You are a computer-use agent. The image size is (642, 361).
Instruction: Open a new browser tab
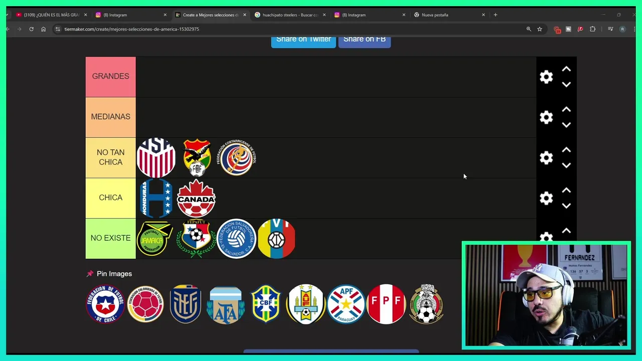pos(496,15)
